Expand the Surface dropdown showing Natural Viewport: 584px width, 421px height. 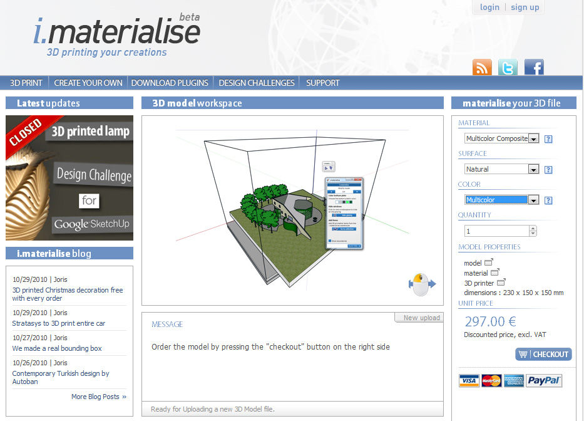click(x=533, y=169)
